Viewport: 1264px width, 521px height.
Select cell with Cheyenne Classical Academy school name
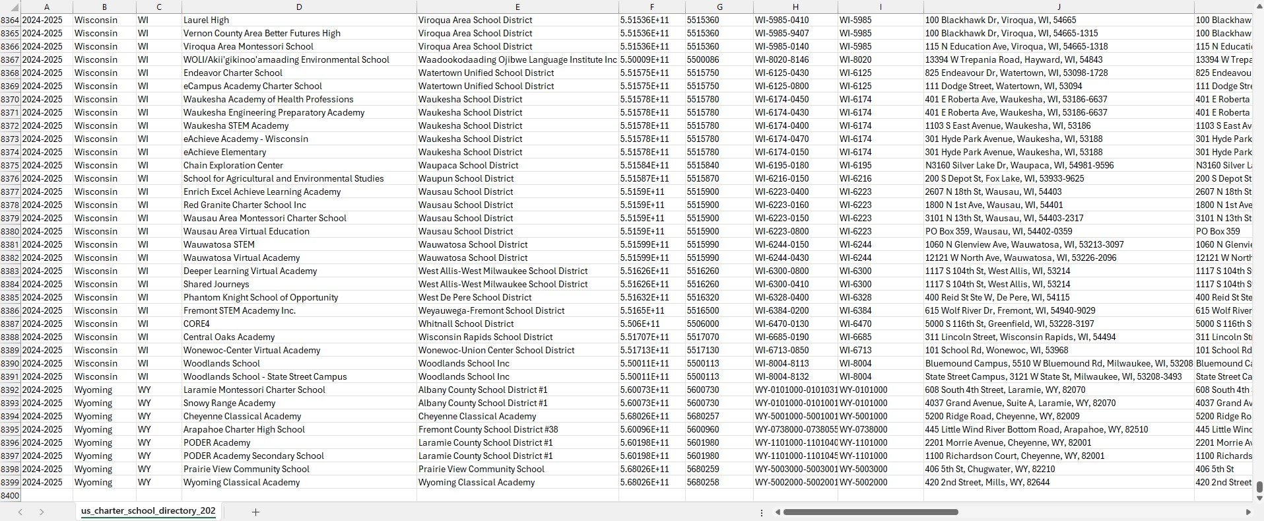tap(242, 417)
